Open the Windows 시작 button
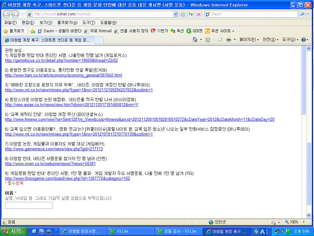 pos(14,231)
